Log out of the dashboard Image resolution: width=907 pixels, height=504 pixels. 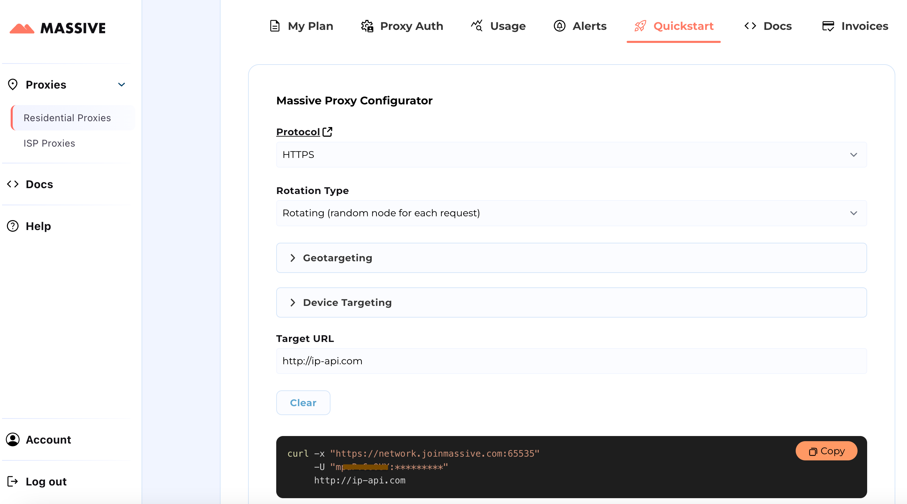46,481
